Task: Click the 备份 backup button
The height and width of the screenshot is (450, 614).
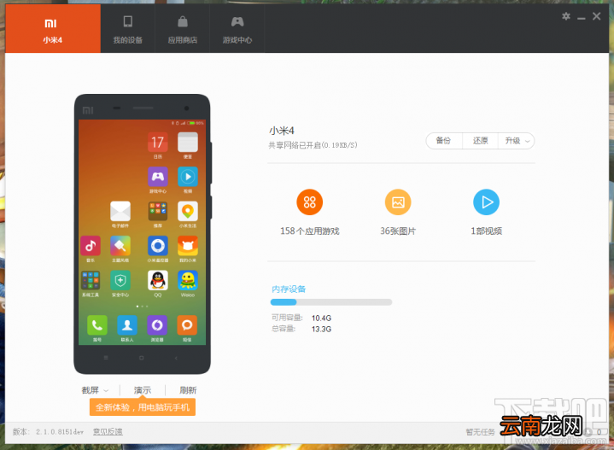Action: tap(444, 141)
